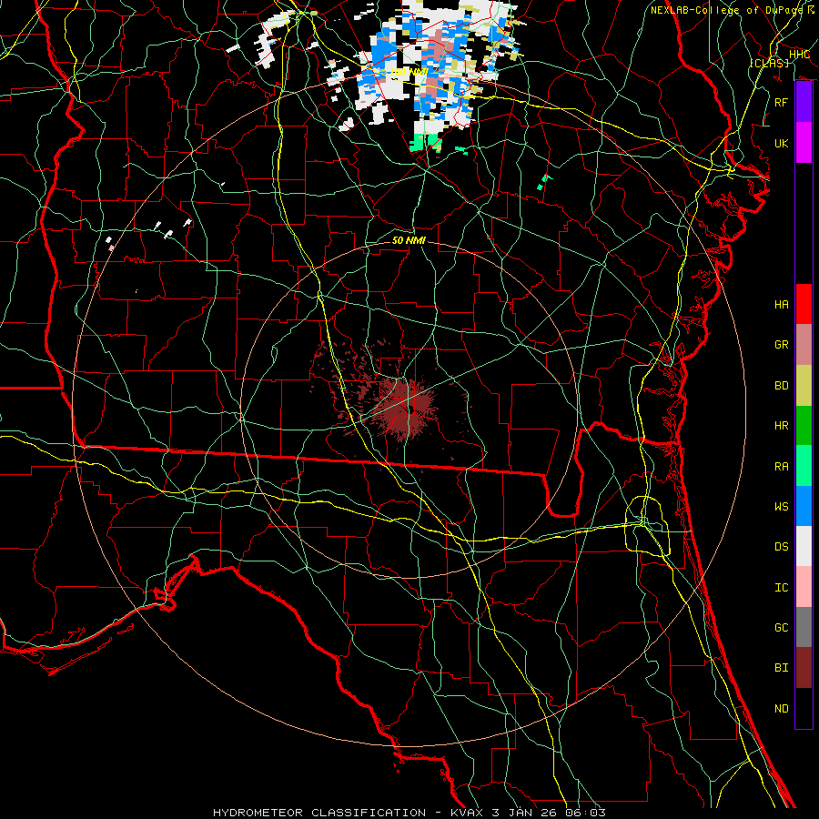
Task: Click the '100 NMI' range ring label
Action: click(x=409, y=72)
